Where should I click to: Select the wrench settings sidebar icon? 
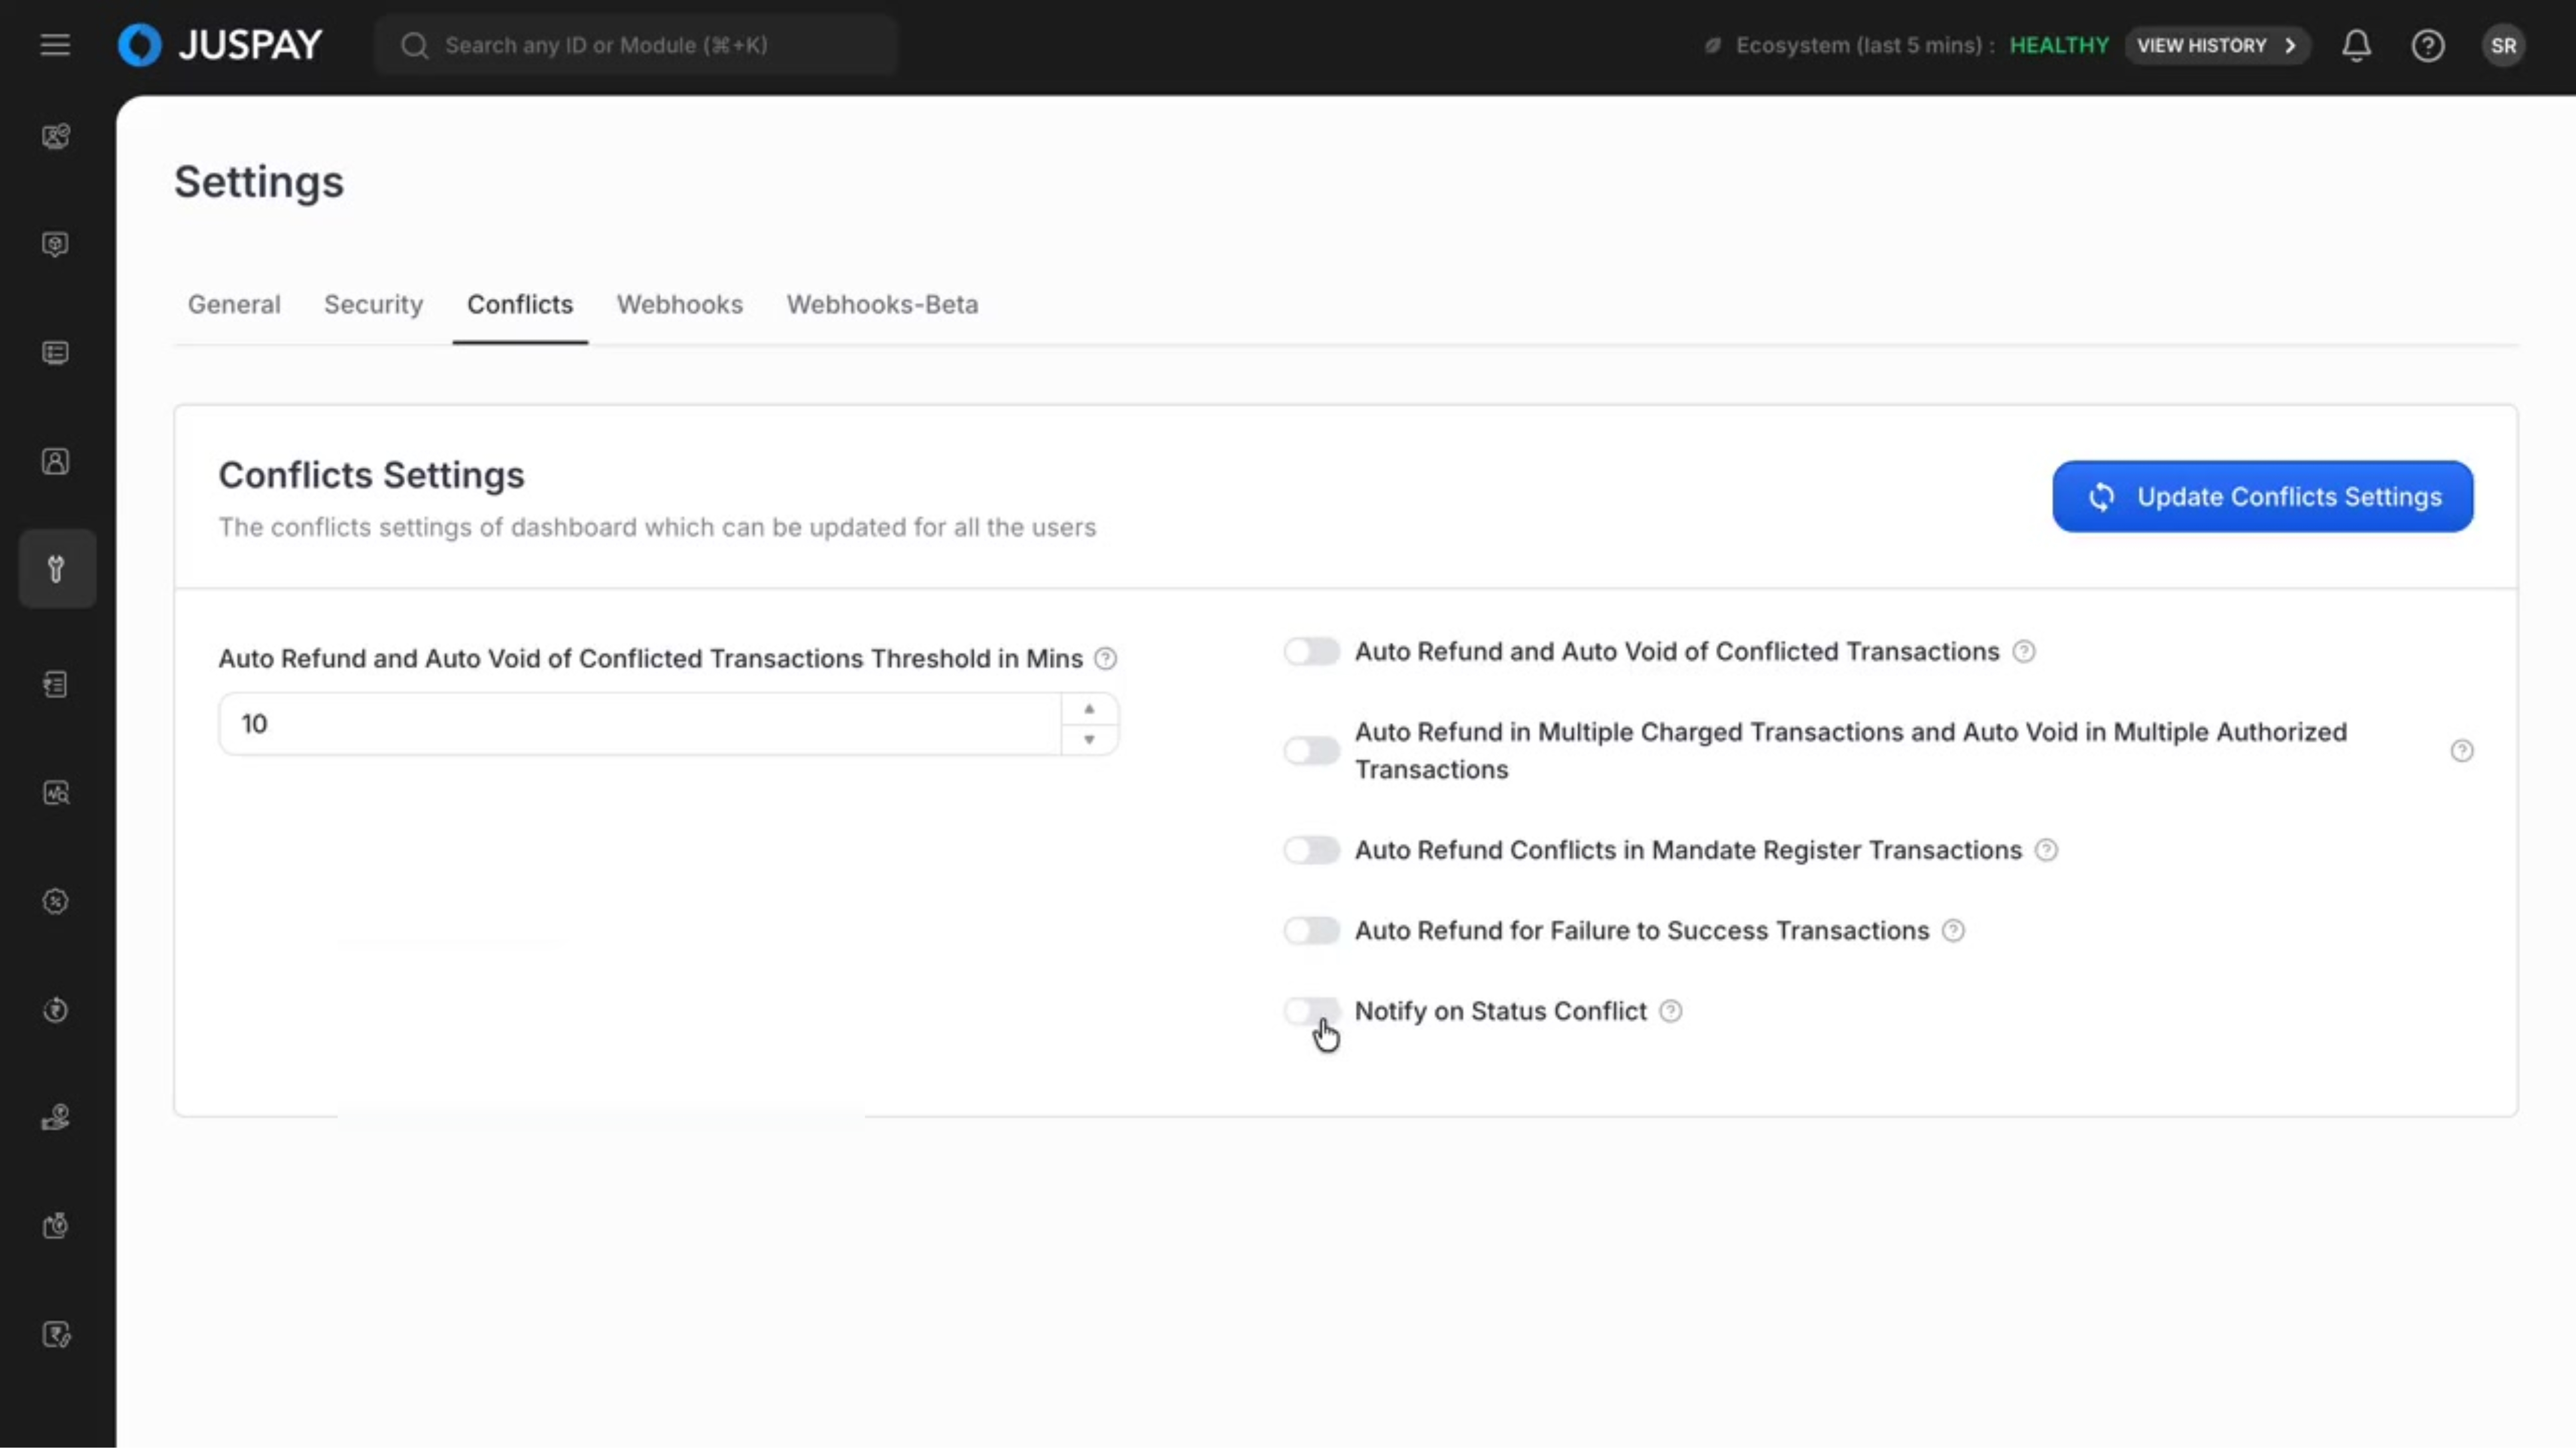pyautogui.click(x=57, y=569)
